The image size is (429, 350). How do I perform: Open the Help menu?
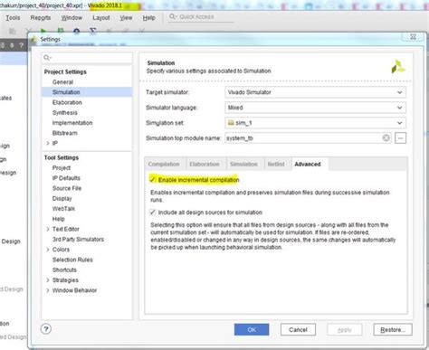(x=148, y=18)
